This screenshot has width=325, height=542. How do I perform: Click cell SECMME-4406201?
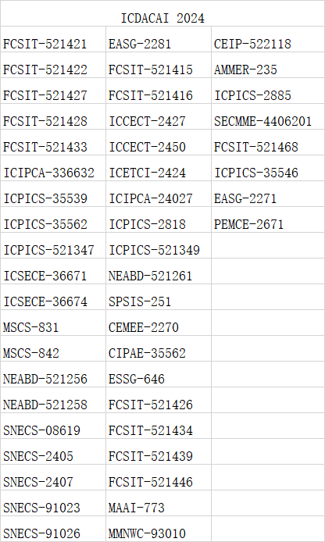coord(268,116)
